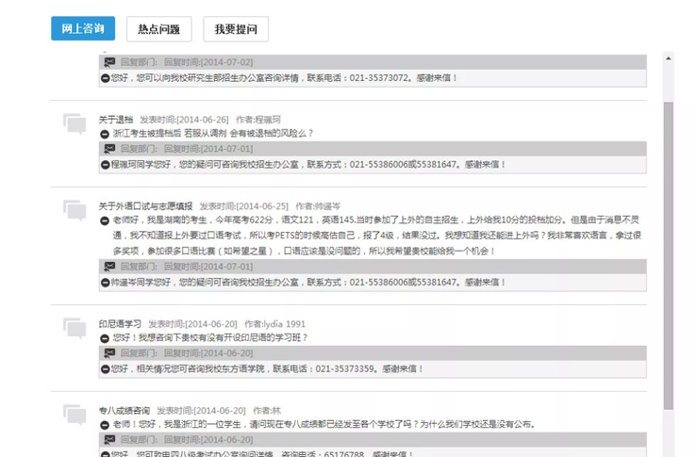Click reply envelope icon under 印尼语学习 question
Image resolution: width=697 pixels, height=457 pixels.
click(x=109, y=353)
